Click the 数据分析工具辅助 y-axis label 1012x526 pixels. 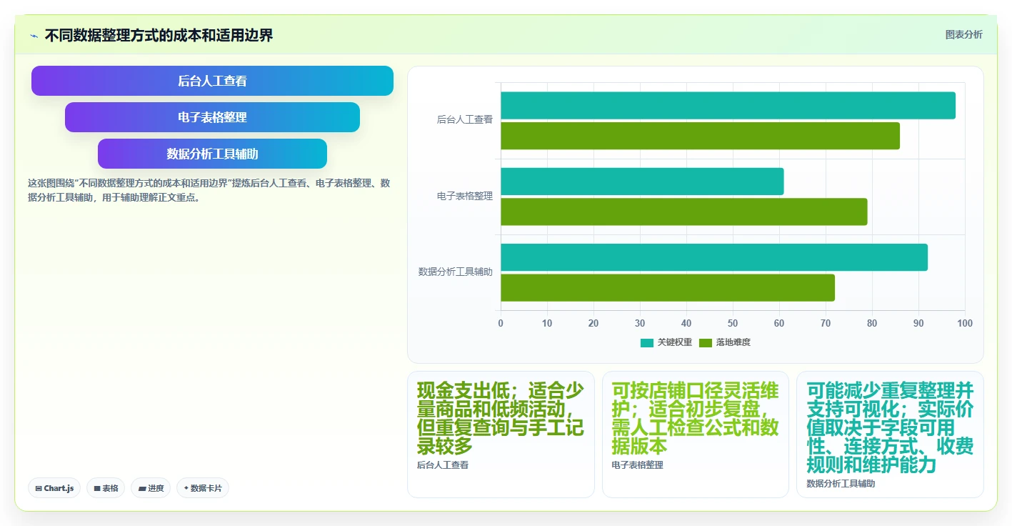tap(456, 272)
